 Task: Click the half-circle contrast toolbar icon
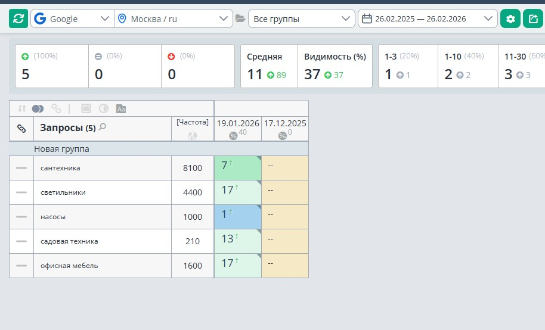104,109
